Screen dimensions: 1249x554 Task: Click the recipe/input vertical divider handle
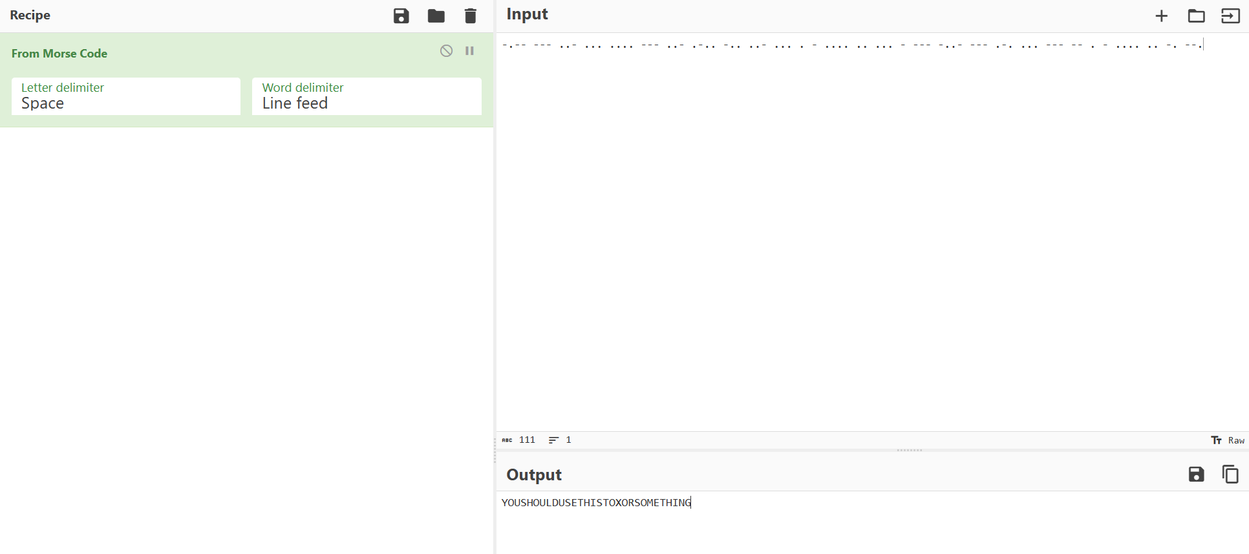[495, 450]
